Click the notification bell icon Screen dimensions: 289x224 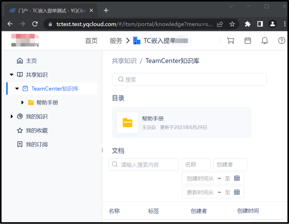tap(265, 40)
